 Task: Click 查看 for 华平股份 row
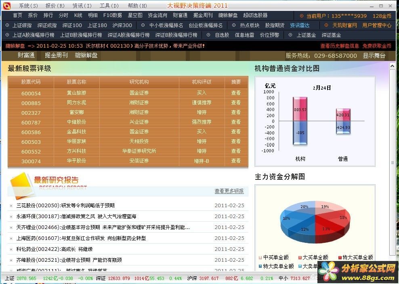[236, 160]
